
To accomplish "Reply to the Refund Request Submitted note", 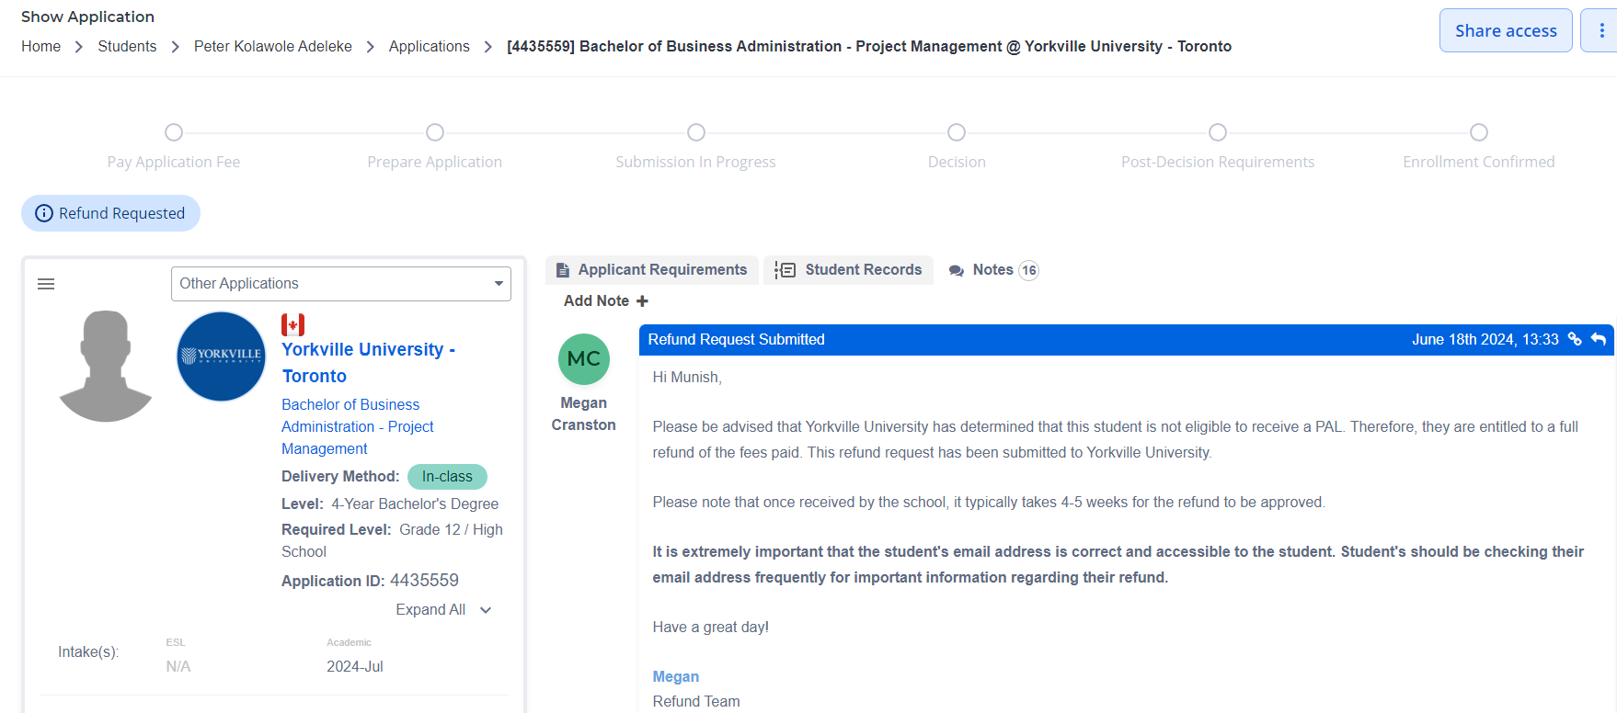I will pos(1599,339).
